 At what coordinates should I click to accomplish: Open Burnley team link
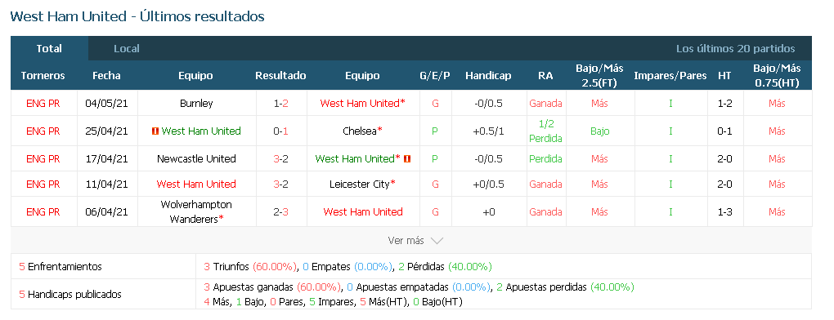click(x=196, y=104)
